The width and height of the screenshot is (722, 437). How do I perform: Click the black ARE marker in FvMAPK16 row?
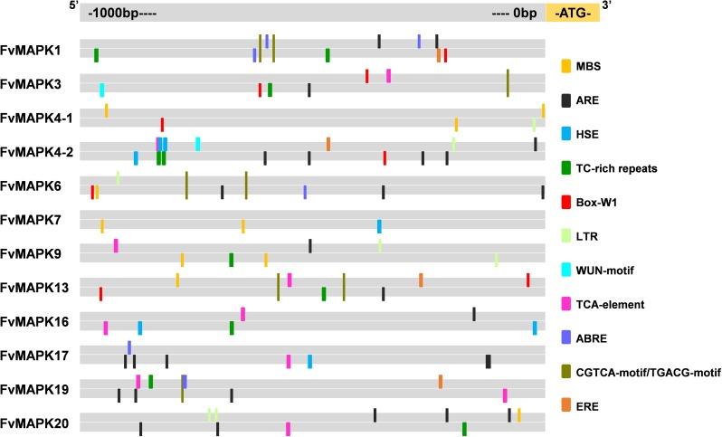(474, 314)
